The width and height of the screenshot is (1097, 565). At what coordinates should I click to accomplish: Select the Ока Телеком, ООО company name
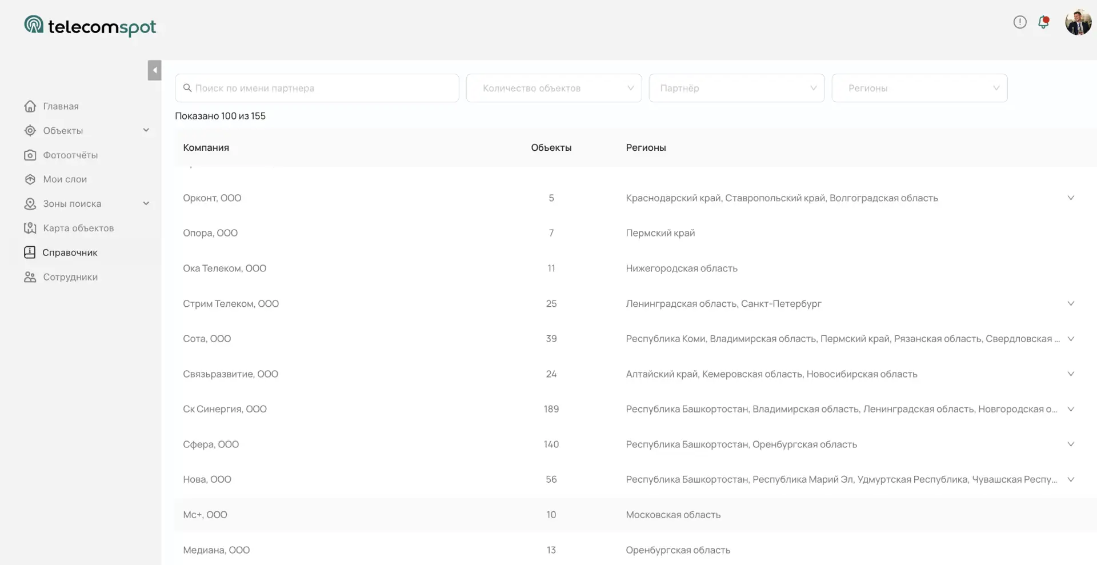tap(225, 269)
